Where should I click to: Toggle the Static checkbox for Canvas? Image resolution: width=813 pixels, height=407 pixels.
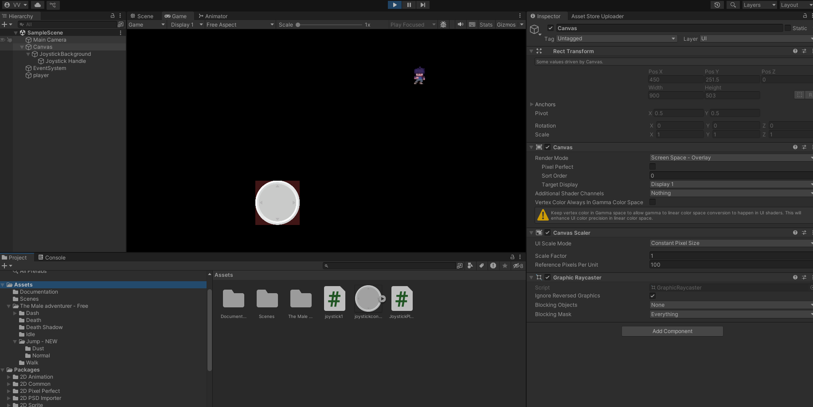(788, 28)
